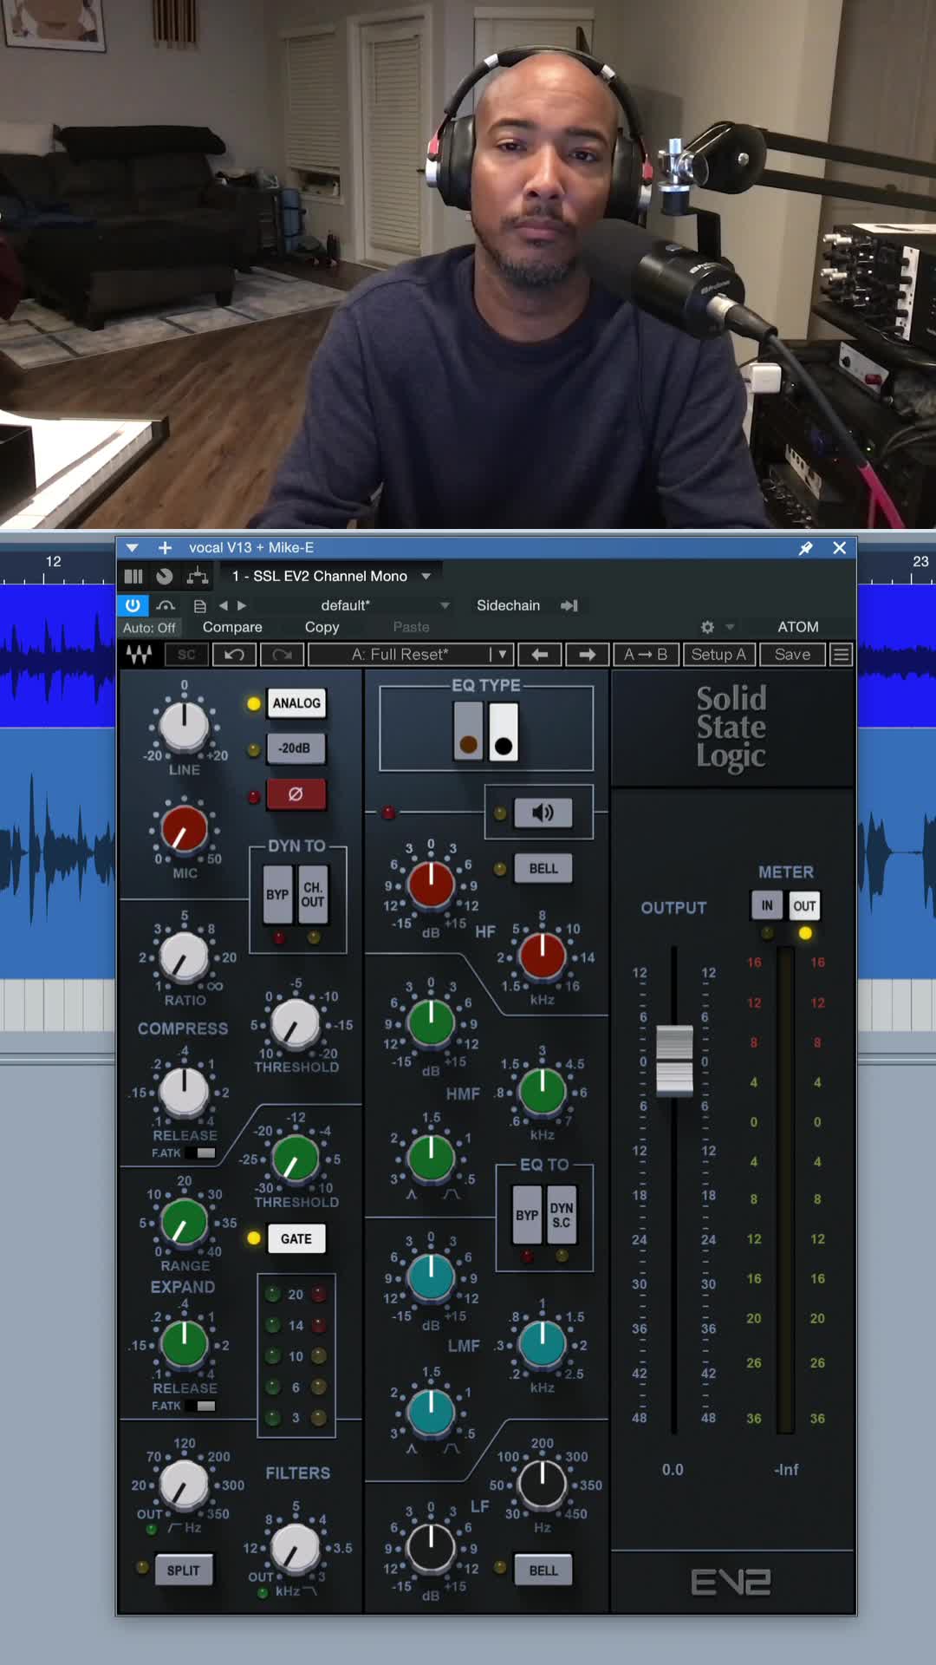Click the Setup A button

[718, 655]
